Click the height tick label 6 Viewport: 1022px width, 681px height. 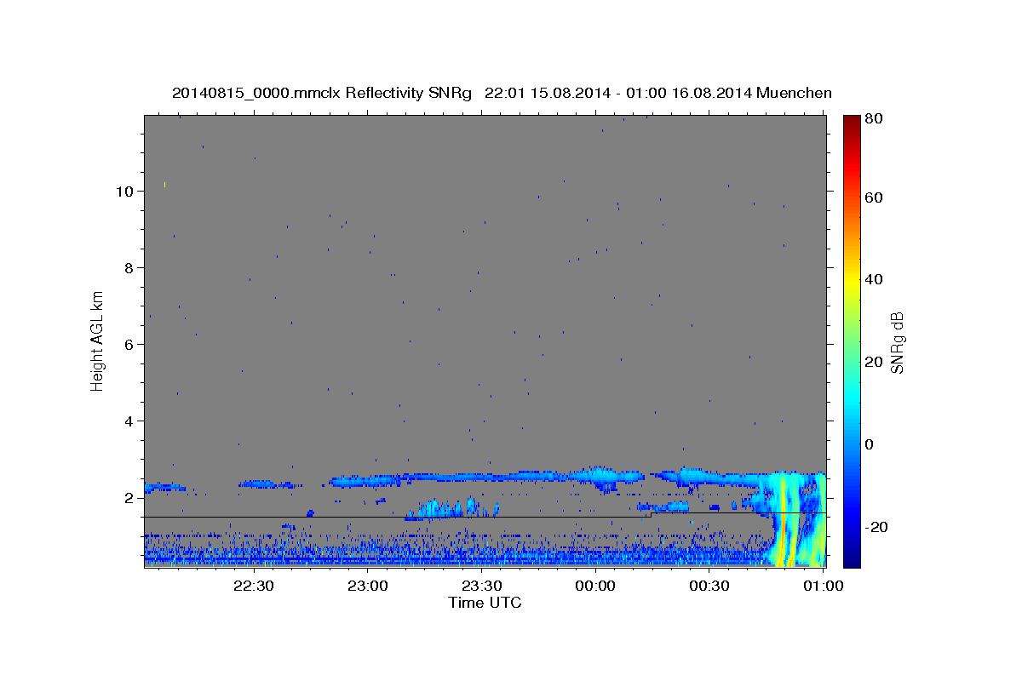tap(130, 345)
